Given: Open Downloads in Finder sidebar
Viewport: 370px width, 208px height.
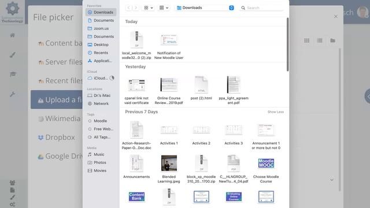Looking at the screenshot, I should click(101, 12).
